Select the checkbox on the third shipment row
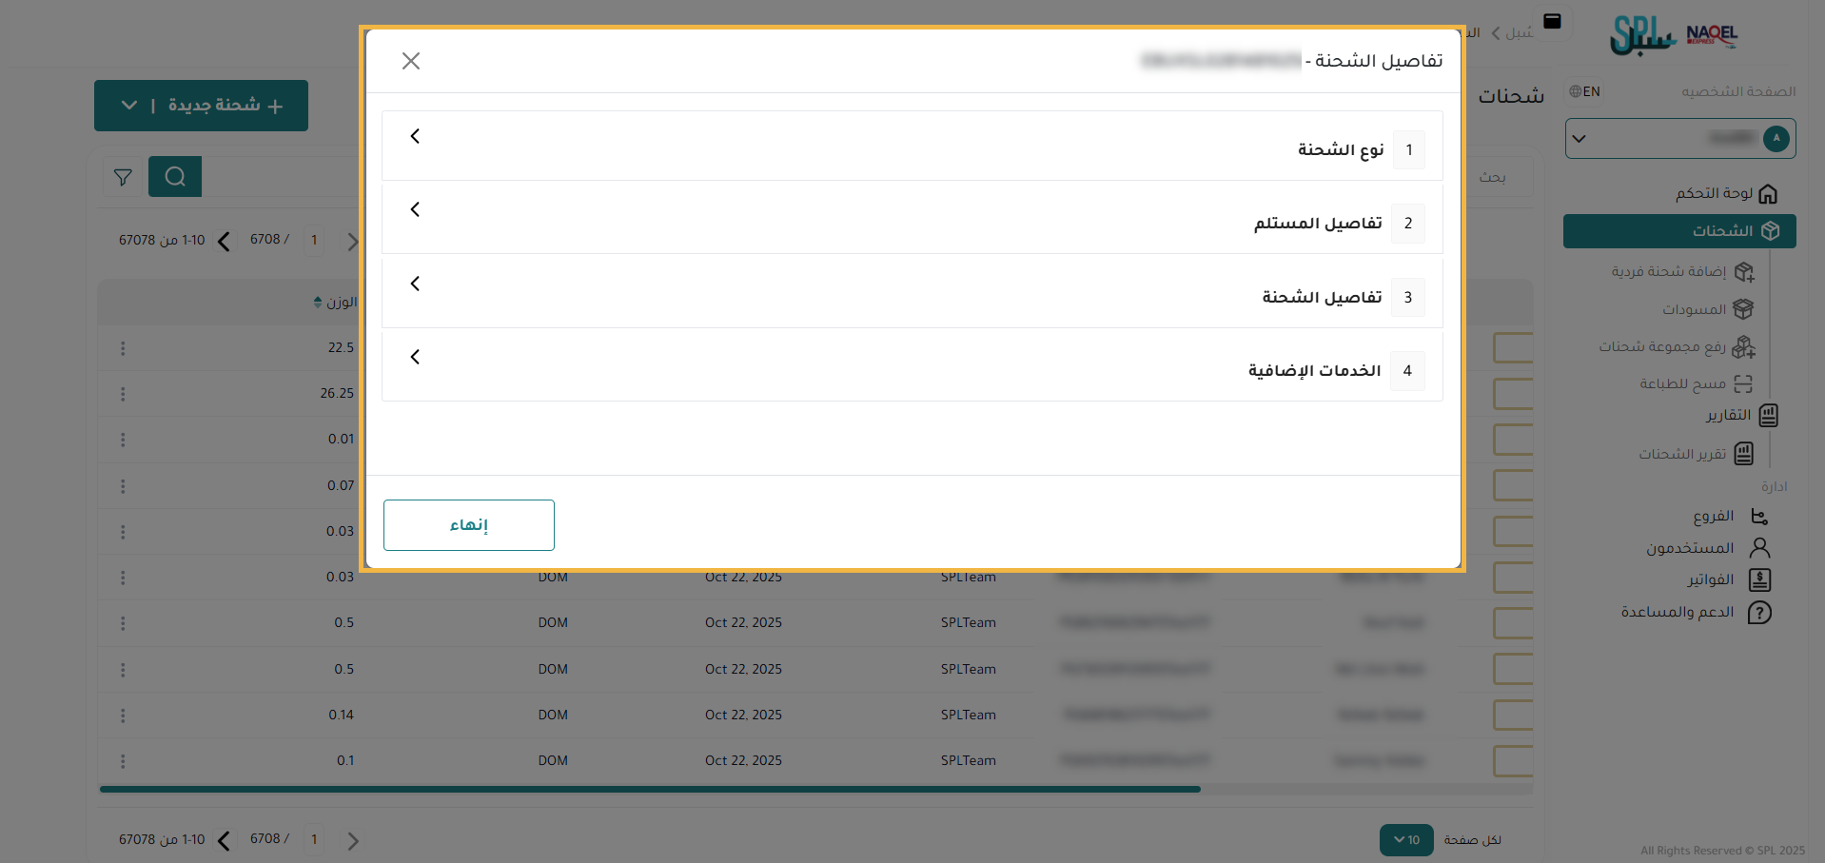Image resolution: width=1825 pixels, height=863 pixels. [1512, 440]
